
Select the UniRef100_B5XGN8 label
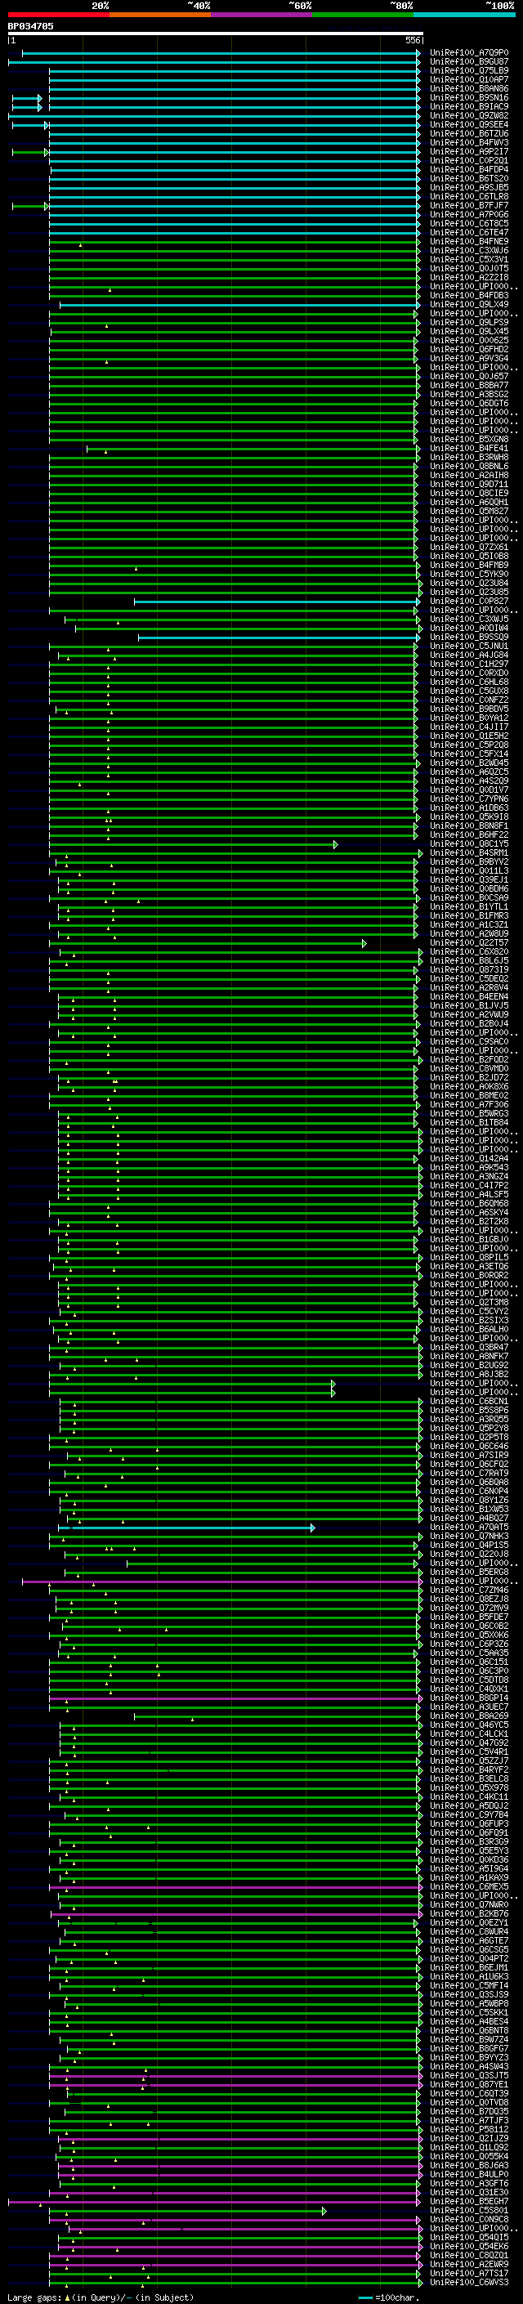point(468,439)
